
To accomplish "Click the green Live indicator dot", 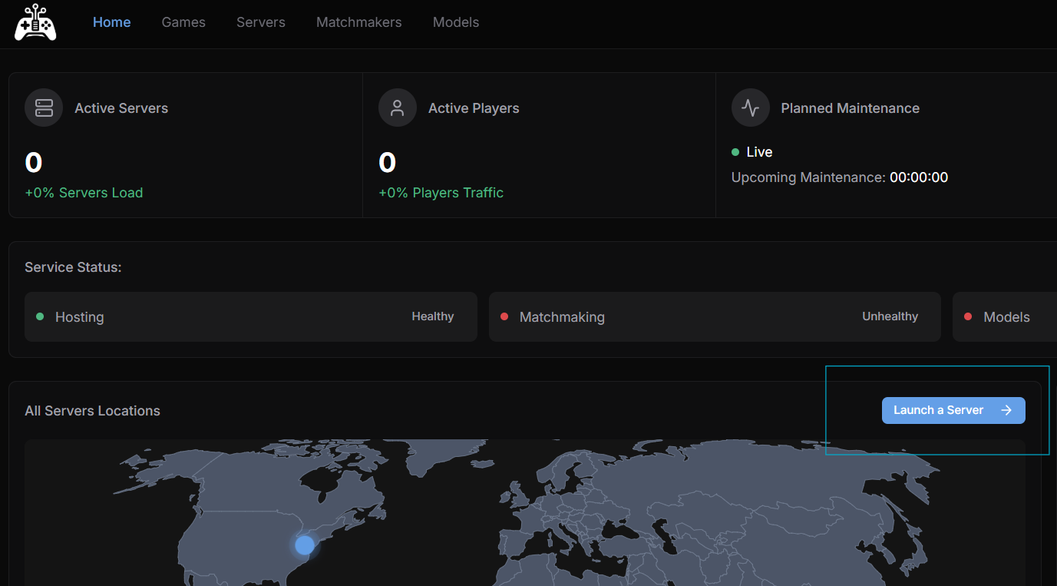I will (x=735, y=152).
